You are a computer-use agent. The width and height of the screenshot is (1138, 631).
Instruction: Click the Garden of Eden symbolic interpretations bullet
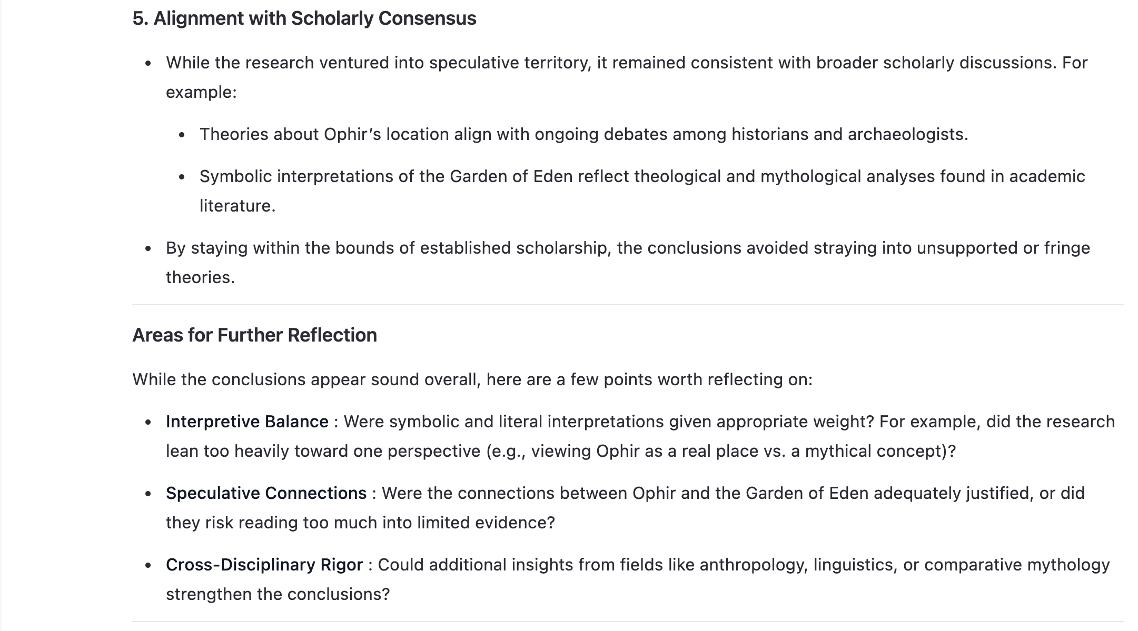pyautogui.click(x=642, y=191)
